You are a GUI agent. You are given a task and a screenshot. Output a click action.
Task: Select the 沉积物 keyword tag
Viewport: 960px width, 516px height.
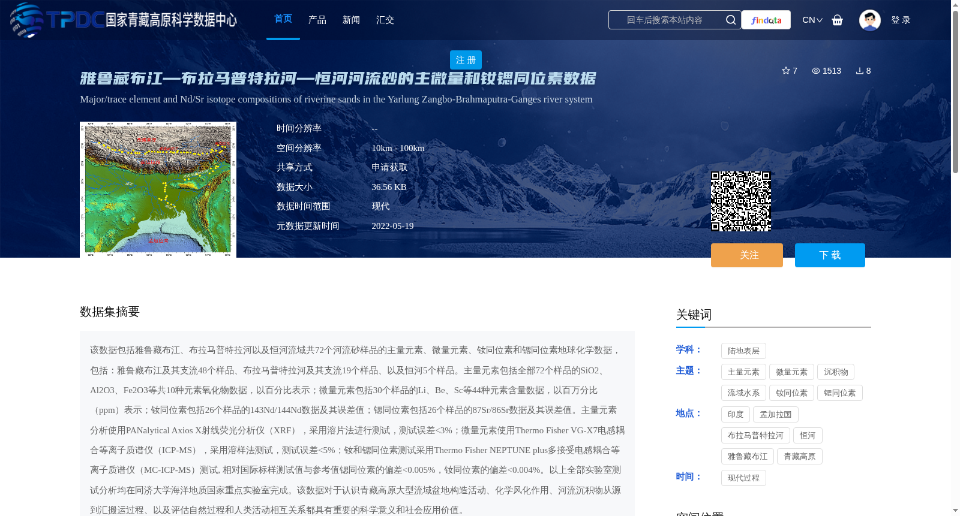coord(836,372)
